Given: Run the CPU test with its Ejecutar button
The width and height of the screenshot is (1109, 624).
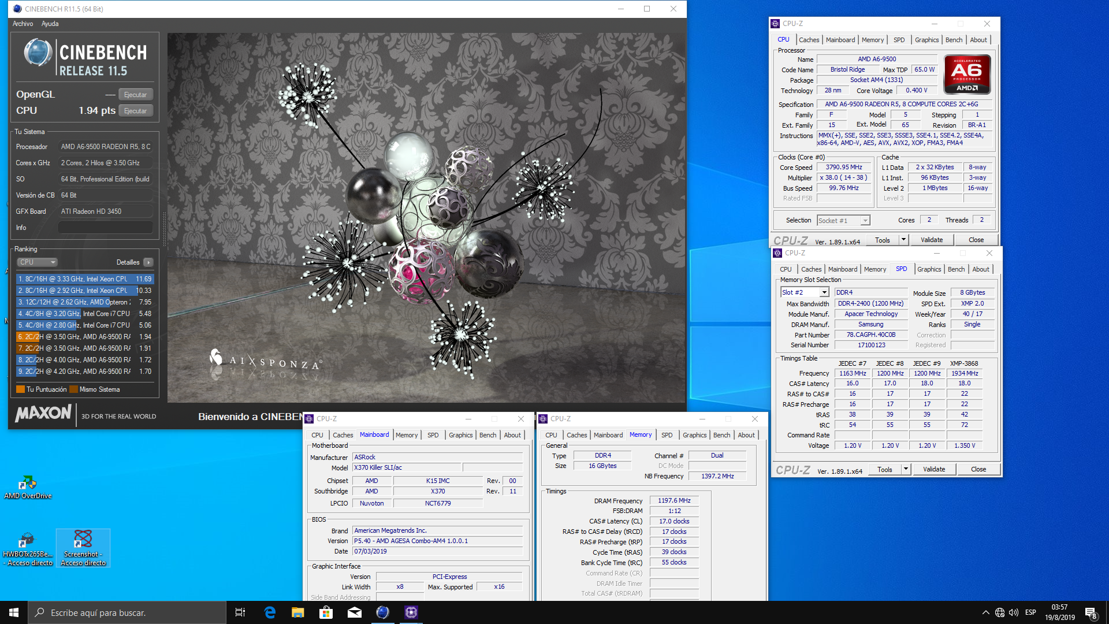Looking at the screenshot, I should [136, 111].
